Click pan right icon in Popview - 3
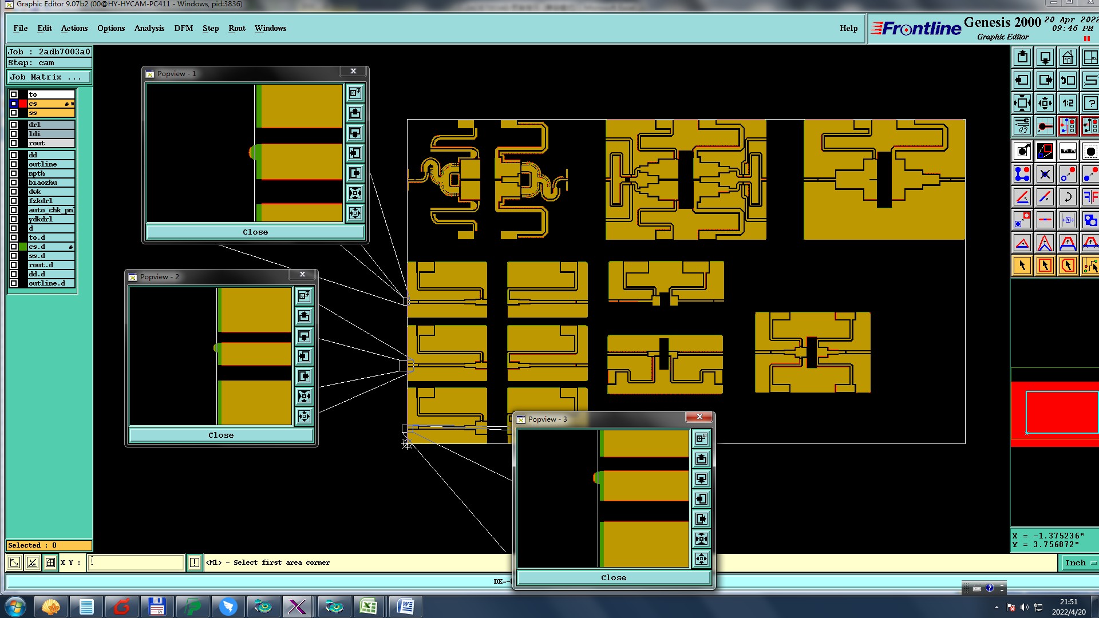The image size is (1099, 618). [701, 518]
